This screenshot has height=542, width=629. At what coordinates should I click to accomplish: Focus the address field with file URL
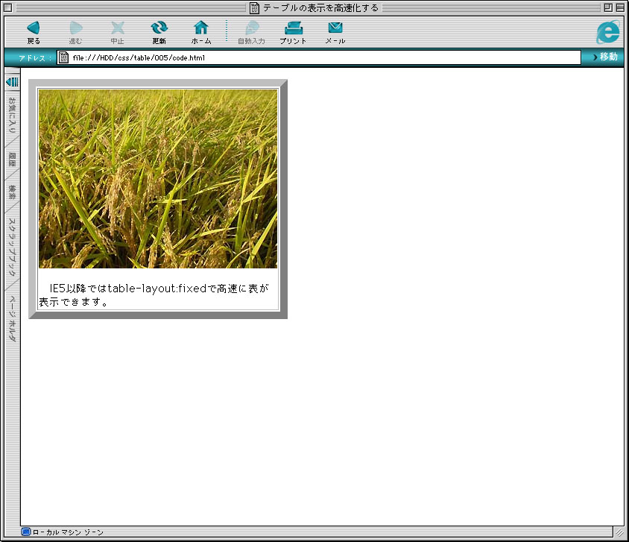(318, 57)
